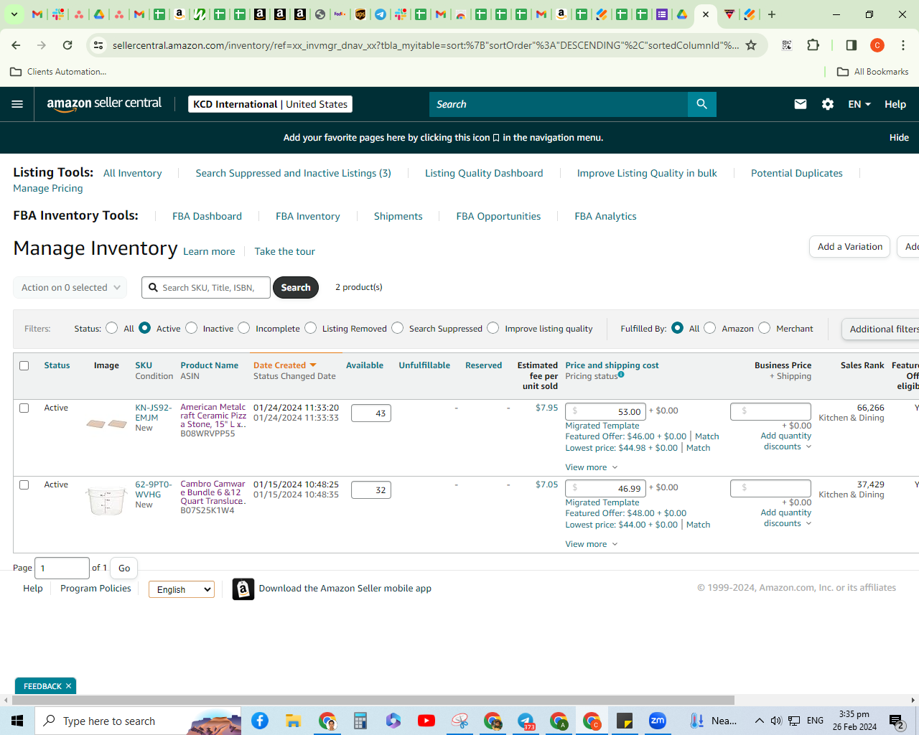Bookmark this page with the star icon
Screen dimensions: 919x735
click(751, 45)
